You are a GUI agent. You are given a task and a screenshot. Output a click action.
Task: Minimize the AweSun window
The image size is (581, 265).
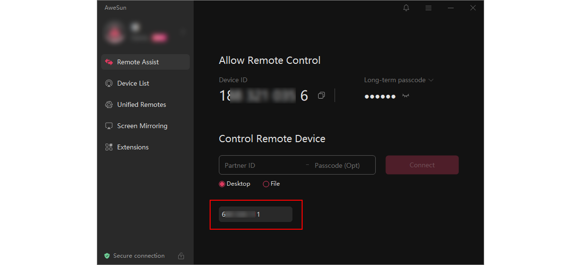click(451, 8)
